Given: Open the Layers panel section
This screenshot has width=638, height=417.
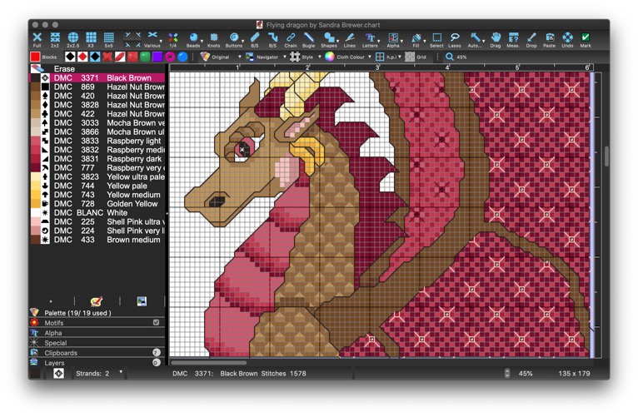Looking at the screenshot, I should tap(97, 363).
